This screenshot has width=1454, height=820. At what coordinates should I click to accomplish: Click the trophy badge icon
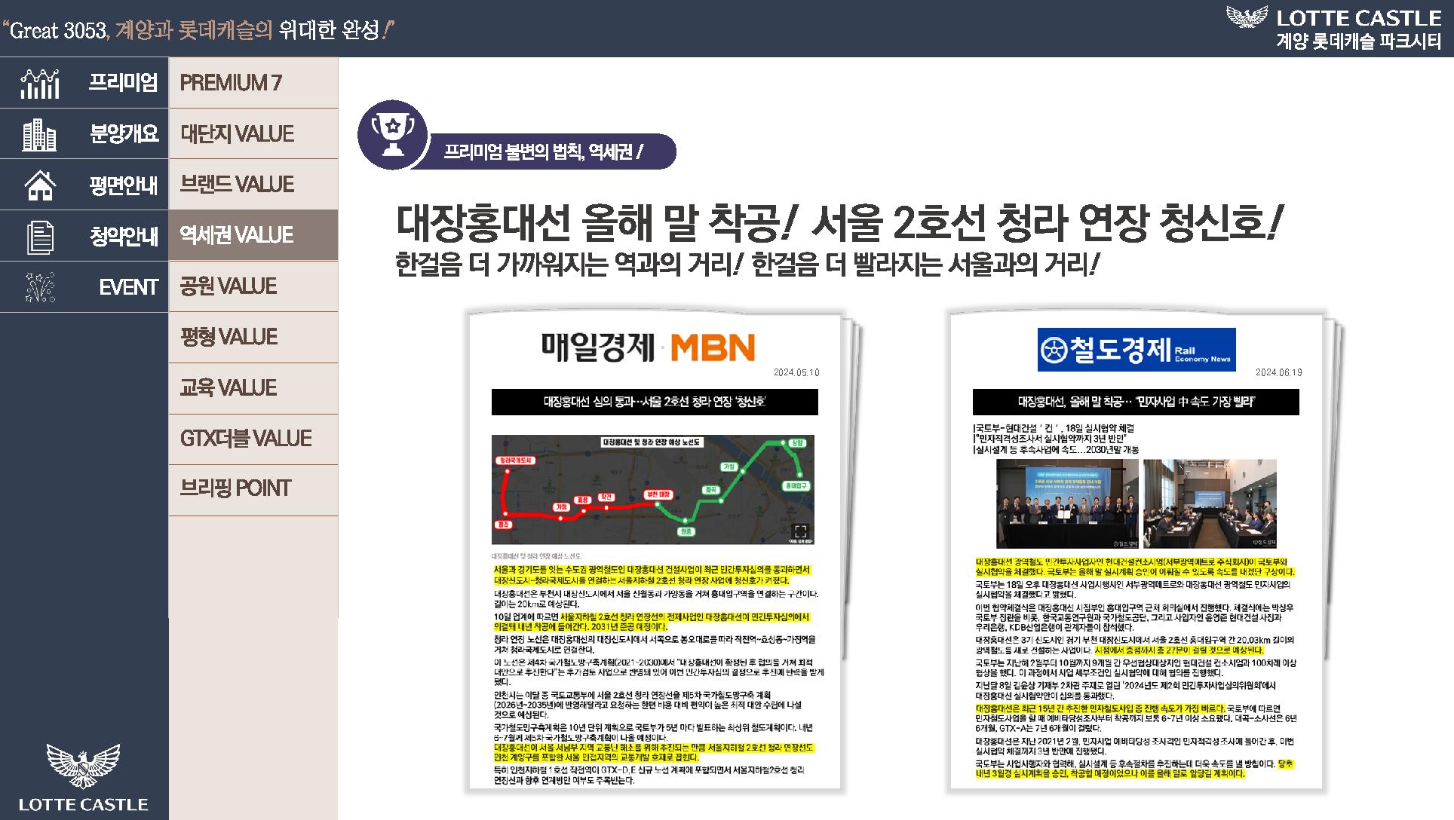click(x=392, y=134)
